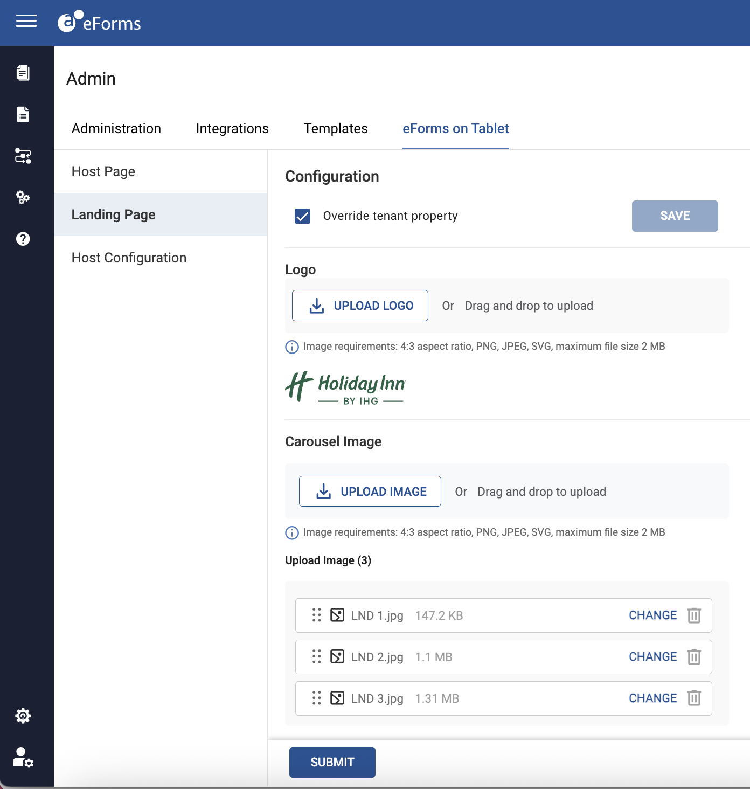Click the 1.1 MB file size
This screenshot has width=750, height=789.
coord(434,657)
